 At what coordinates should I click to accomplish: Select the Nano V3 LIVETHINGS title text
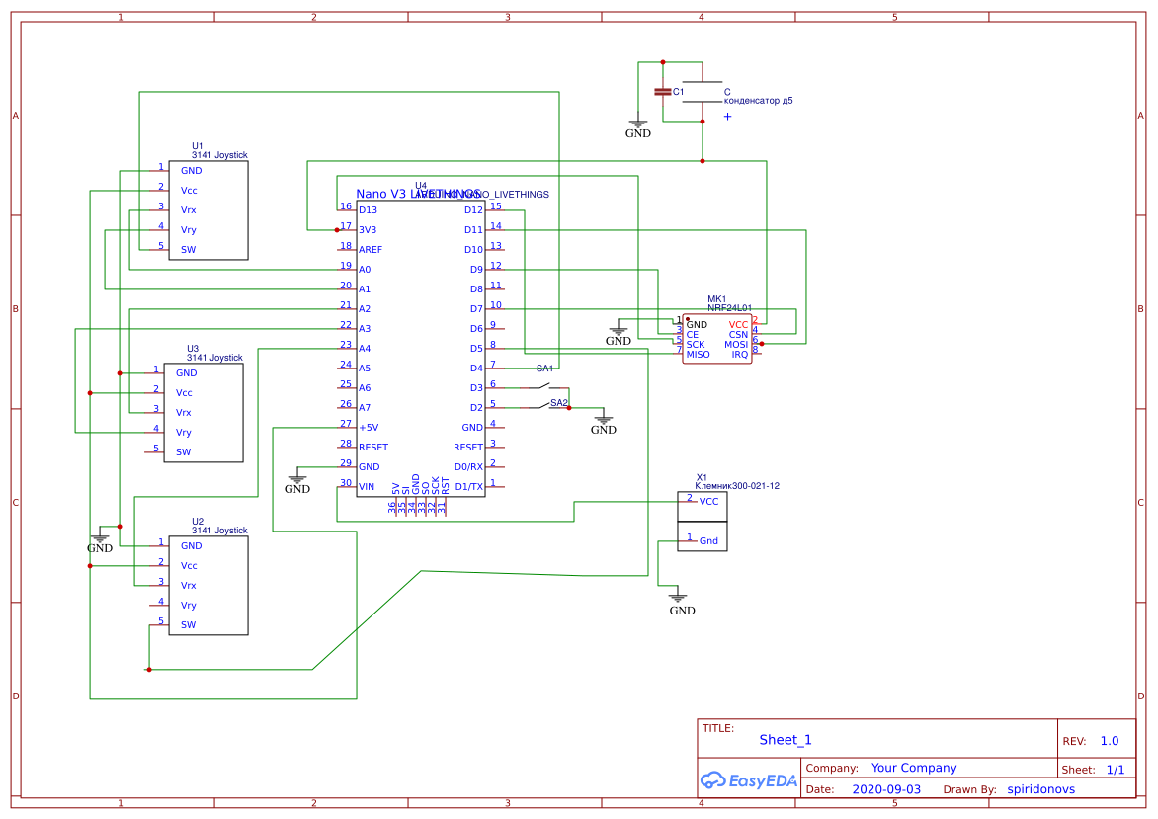pos(418,194)
